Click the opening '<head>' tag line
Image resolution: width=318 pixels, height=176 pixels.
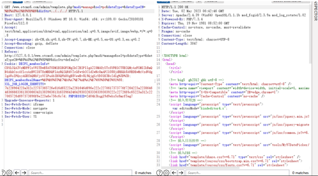(x=170, y=64)
